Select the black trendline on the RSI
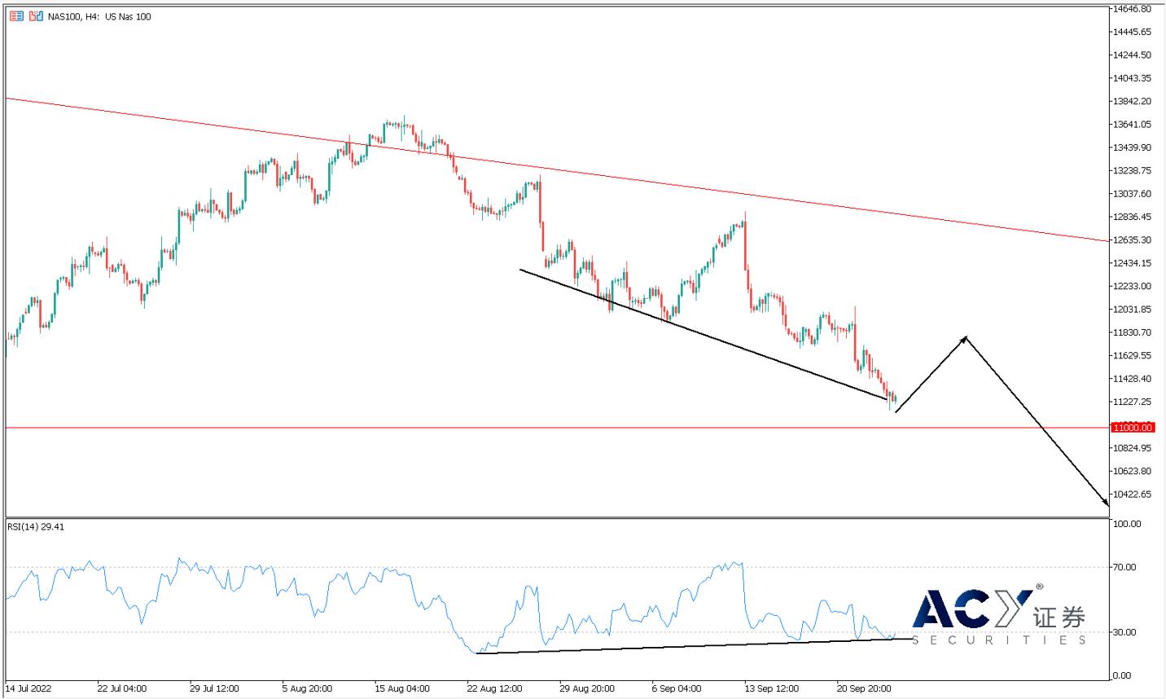 pyautogui.click(x=692, y=646)
